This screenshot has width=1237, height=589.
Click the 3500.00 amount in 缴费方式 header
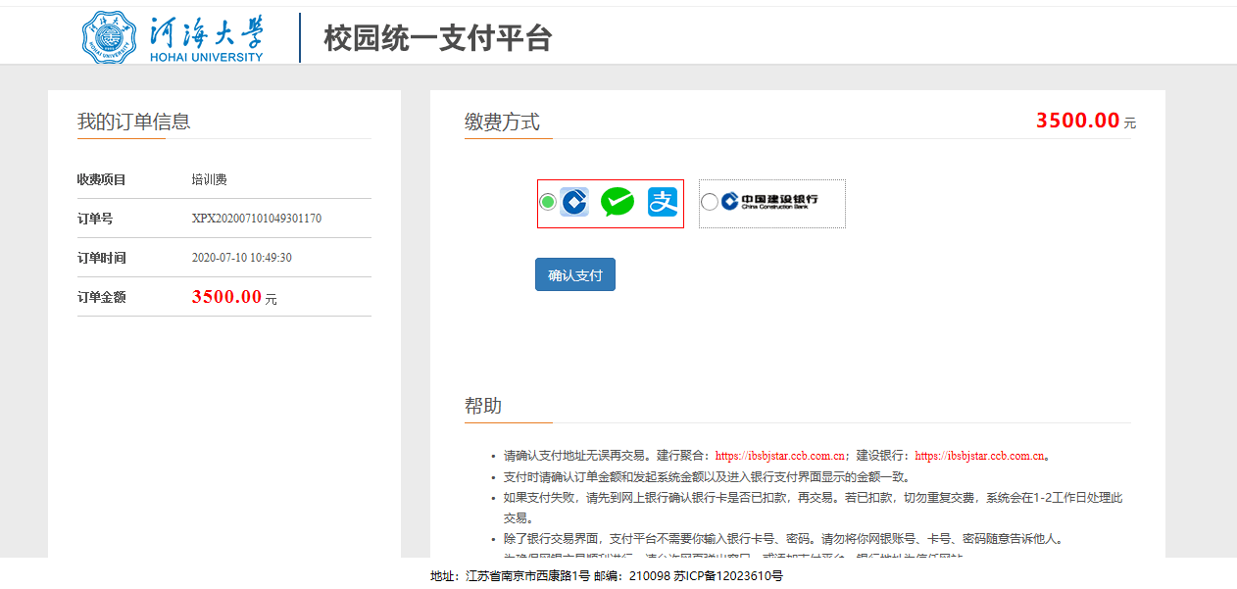(1077, 121)
